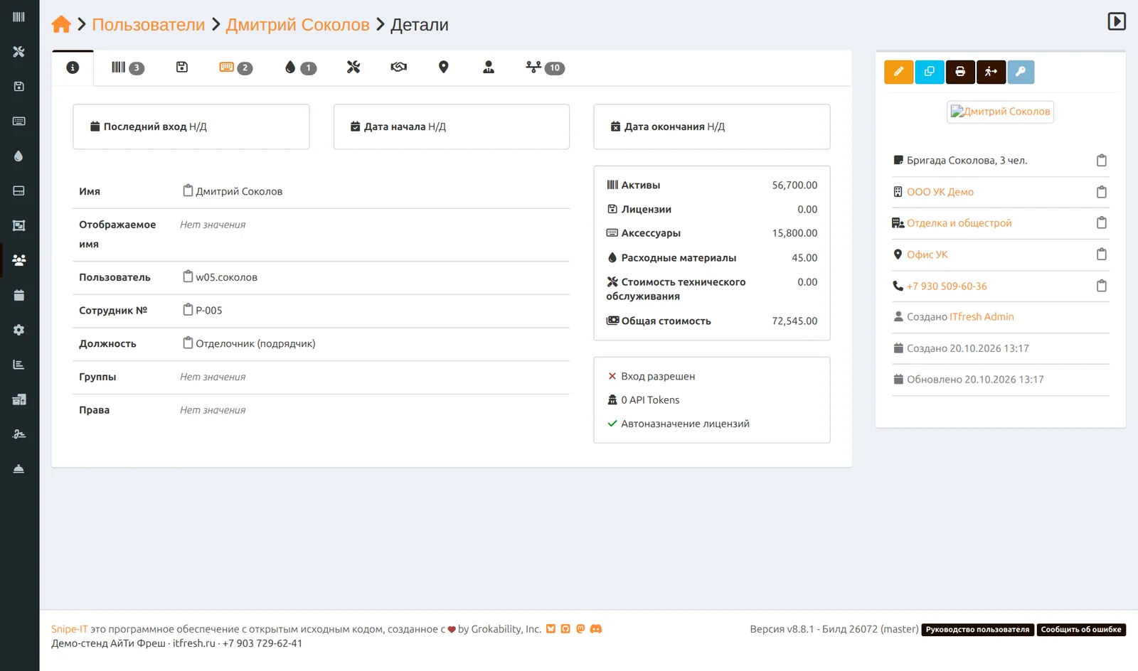1138x671 pixels.
Task: Open the Licenses tab
Action: coord(182,68)
